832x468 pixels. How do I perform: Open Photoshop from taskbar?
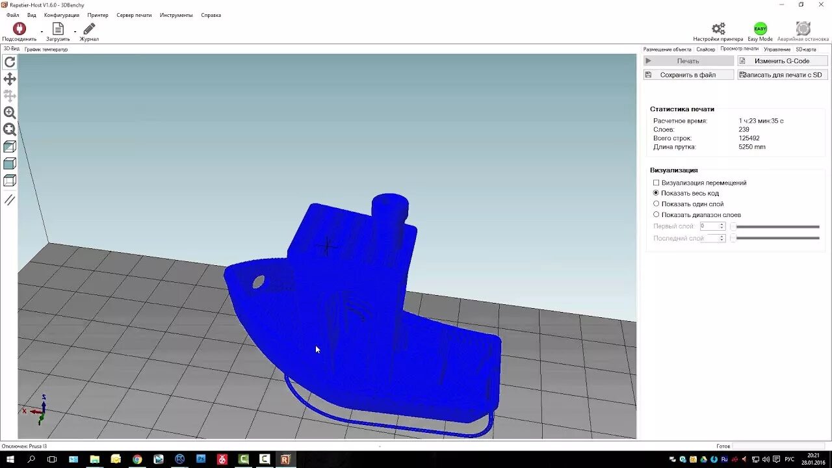click(201, 460)
